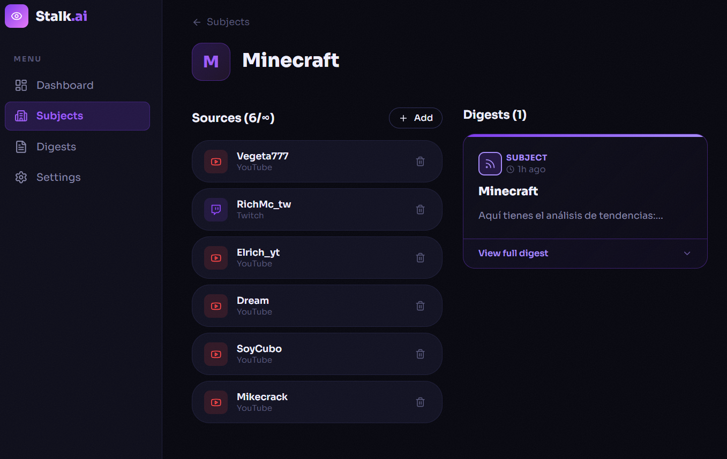Open View full digest link

point(513,254)
